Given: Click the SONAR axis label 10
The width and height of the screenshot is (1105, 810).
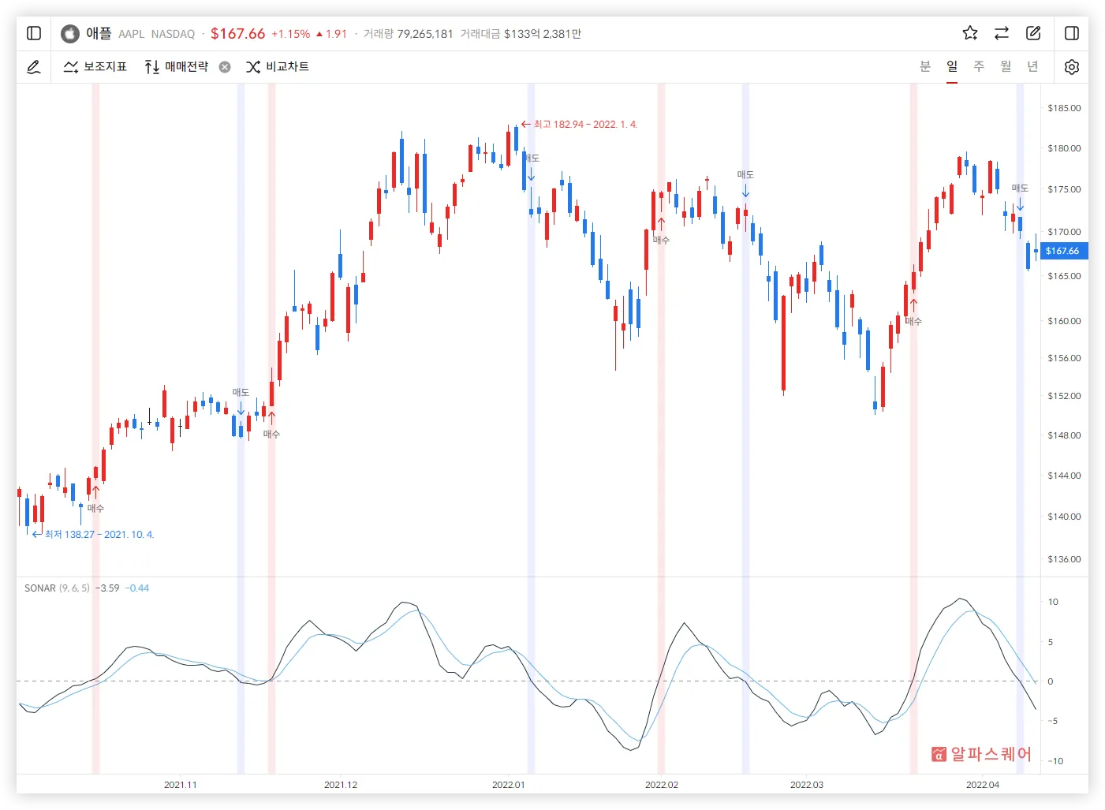Looking at the screenshot, I should 1053,602.
